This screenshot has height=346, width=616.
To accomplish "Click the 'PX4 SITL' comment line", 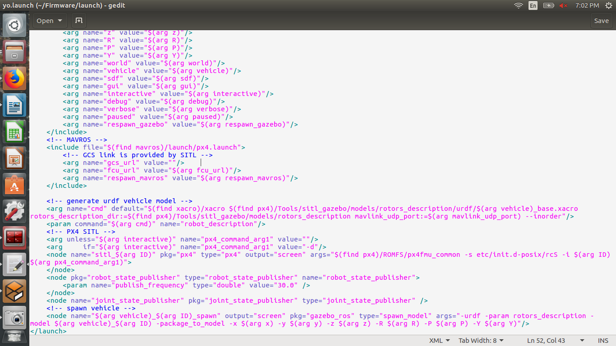I will [x=81, y=232].
